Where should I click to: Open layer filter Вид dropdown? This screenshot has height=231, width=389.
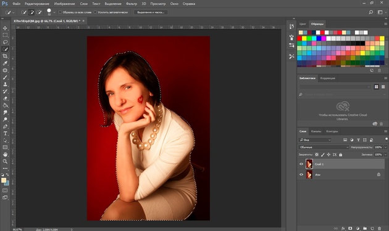[315, 140]
